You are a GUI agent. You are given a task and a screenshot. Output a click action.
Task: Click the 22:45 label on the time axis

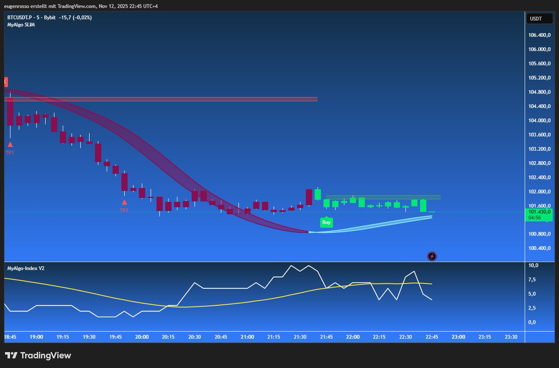(432, 336)
